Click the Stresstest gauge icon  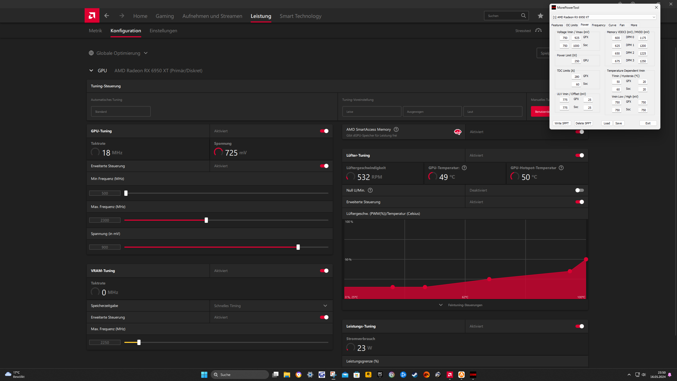538,30
